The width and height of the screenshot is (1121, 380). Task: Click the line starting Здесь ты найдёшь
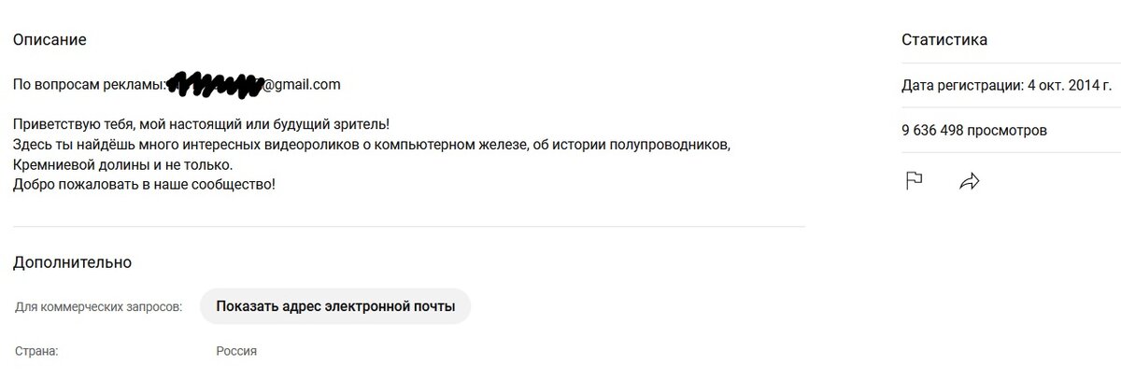371,145
